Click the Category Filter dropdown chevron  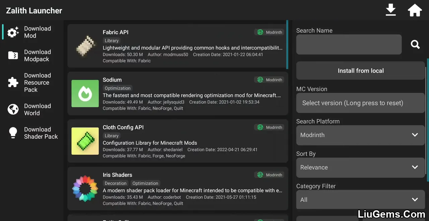[415, 200]
